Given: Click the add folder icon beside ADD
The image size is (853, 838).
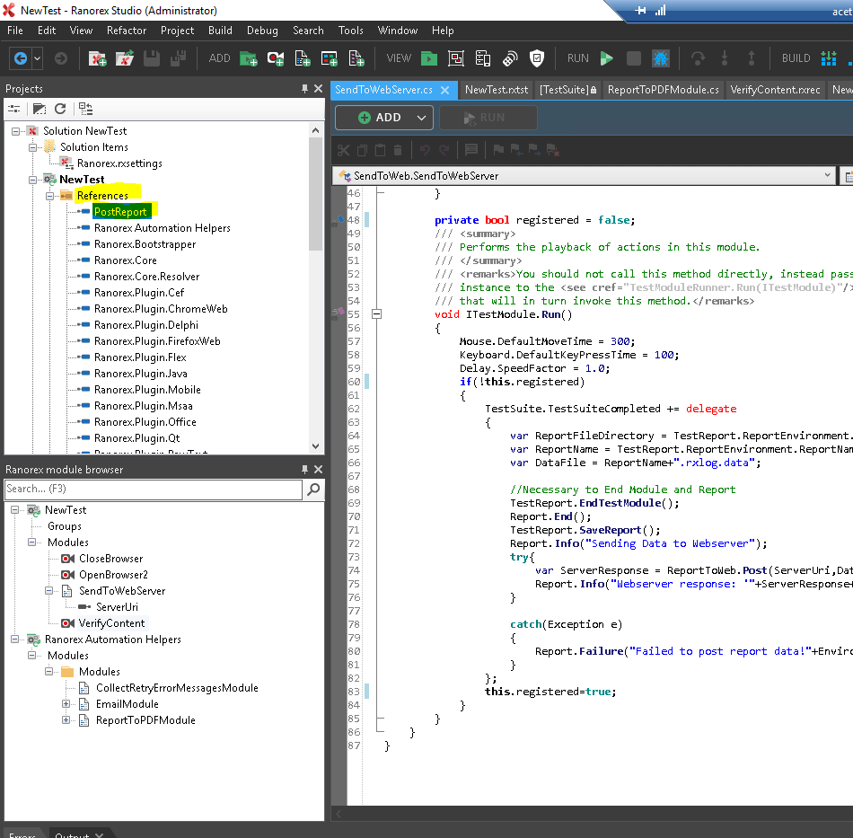Looking at the screenshot, I should tap(249, 58).
